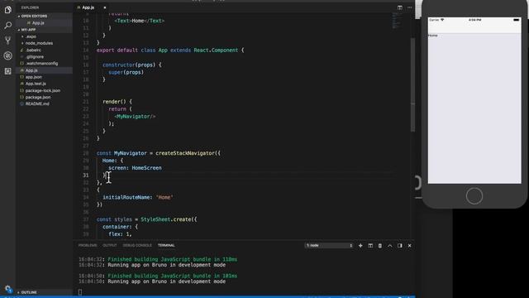Open the Search view in activity bar
The image size is (529, 298).
(7, 26)
